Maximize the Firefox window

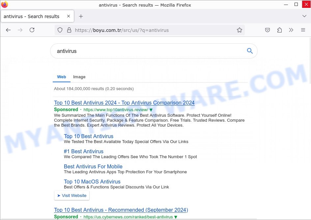pyautogui.click(x=296, y=4)
